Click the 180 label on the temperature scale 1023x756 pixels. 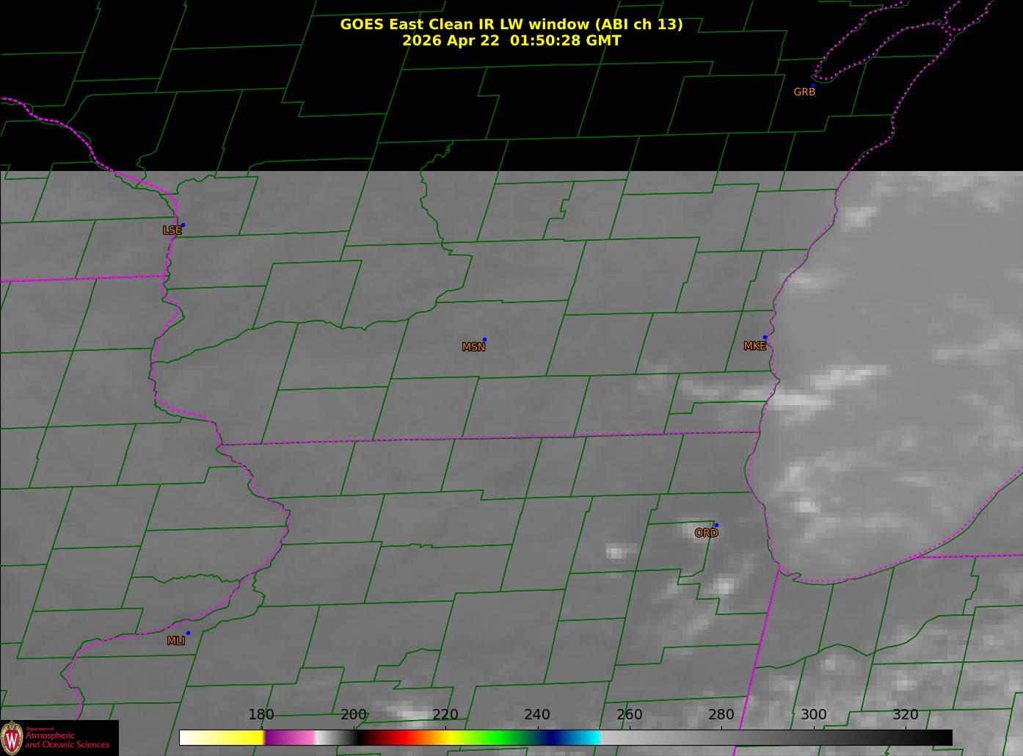pyautogui.click(x=261, y=714)
